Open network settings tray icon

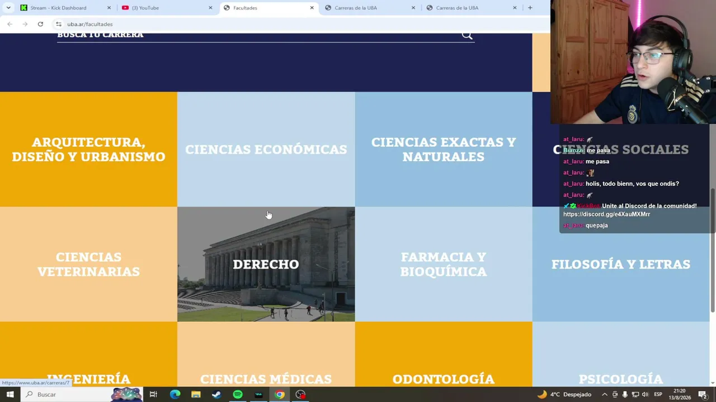pyautogui.click(x=635, y=394)
